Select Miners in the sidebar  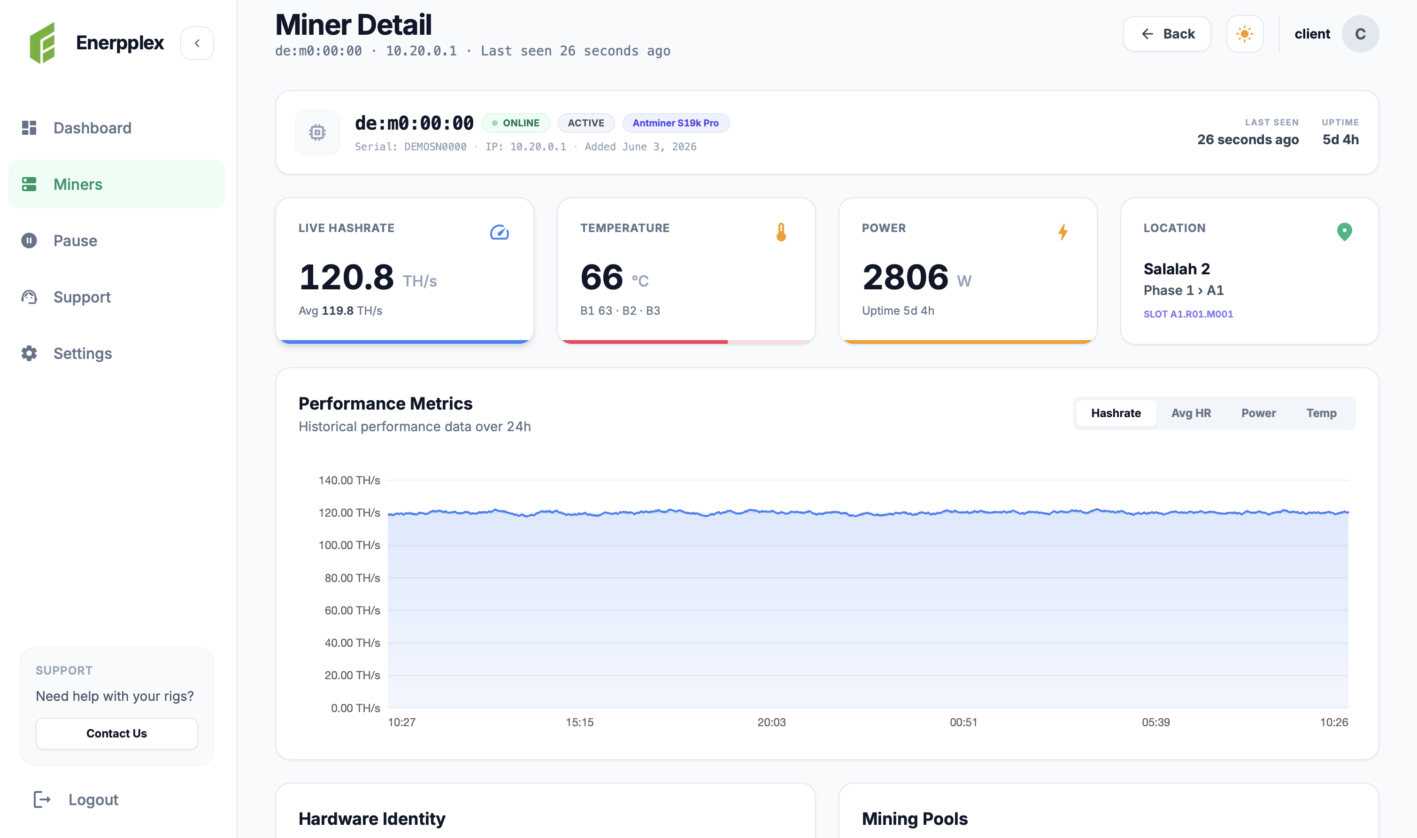[117, 184]
